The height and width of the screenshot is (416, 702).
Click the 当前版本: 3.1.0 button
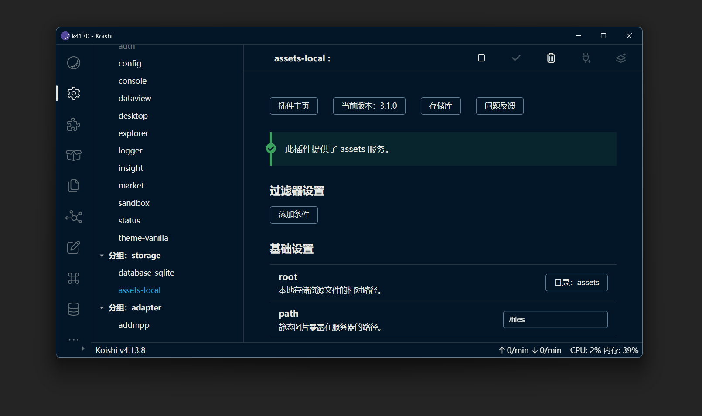pos(369,106)
